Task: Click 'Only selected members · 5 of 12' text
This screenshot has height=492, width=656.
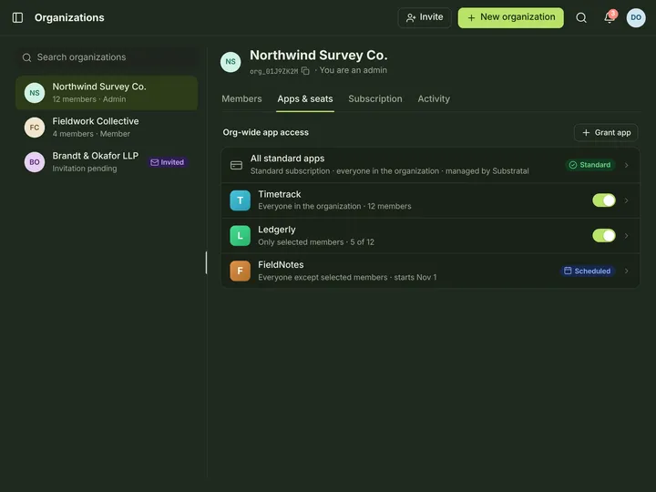Action: (316, 242)
